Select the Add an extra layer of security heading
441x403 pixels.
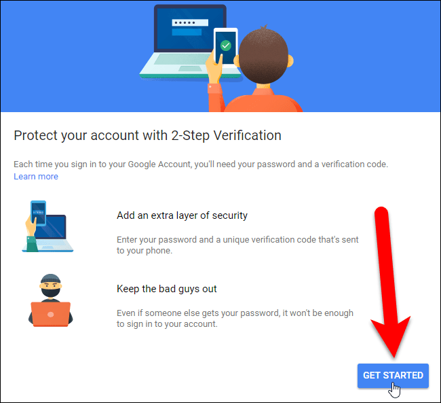coord(182,215)
